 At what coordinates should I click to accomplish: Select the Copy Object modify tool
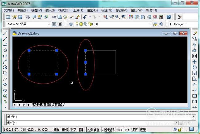coord(194,39)
